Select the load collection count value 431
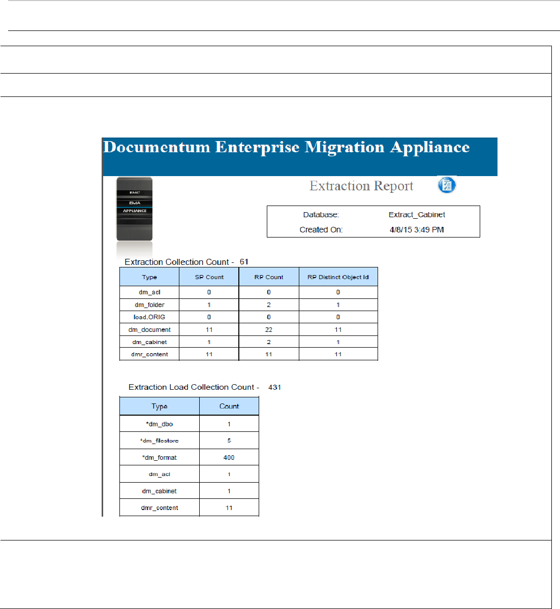The height and width of the screenshot is (609, 560). click(x=274, y=387)
